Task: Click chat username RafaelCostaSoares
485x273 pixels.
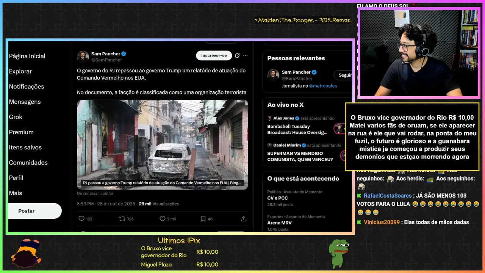Action: 388,196
